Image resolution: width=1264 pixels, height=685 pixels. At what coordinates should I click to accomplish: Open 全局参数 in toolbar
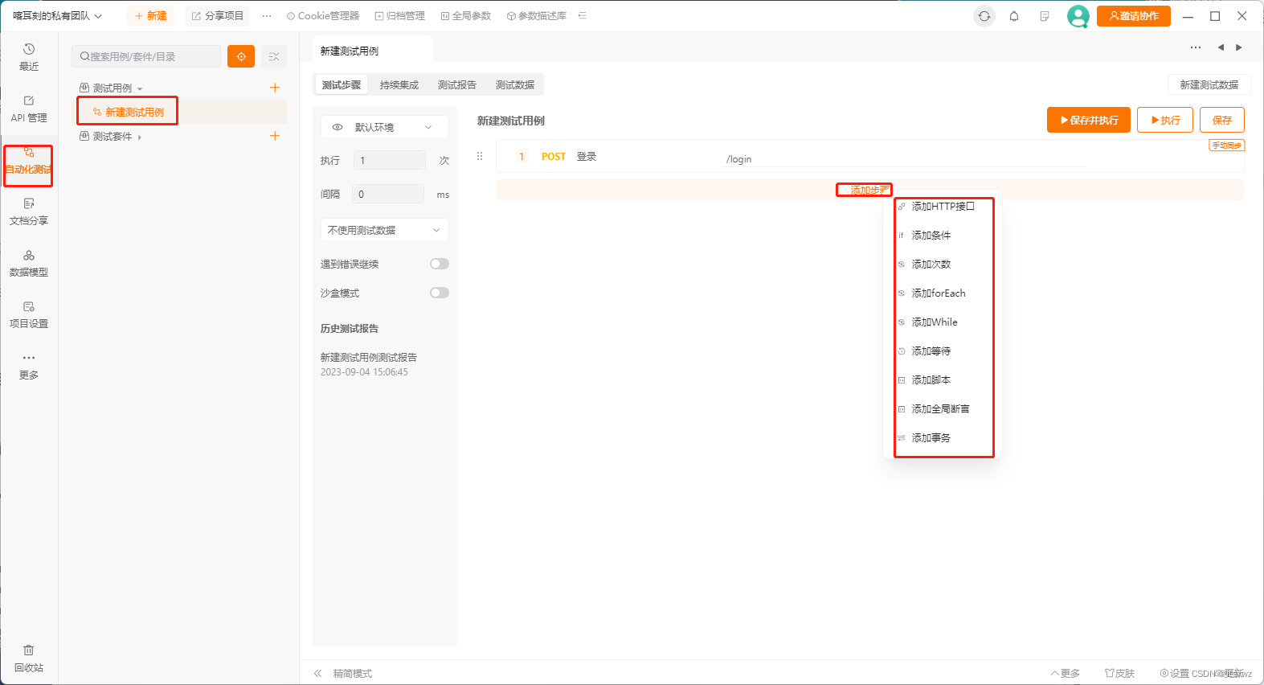pyautogui.click(x=465, y=16)
